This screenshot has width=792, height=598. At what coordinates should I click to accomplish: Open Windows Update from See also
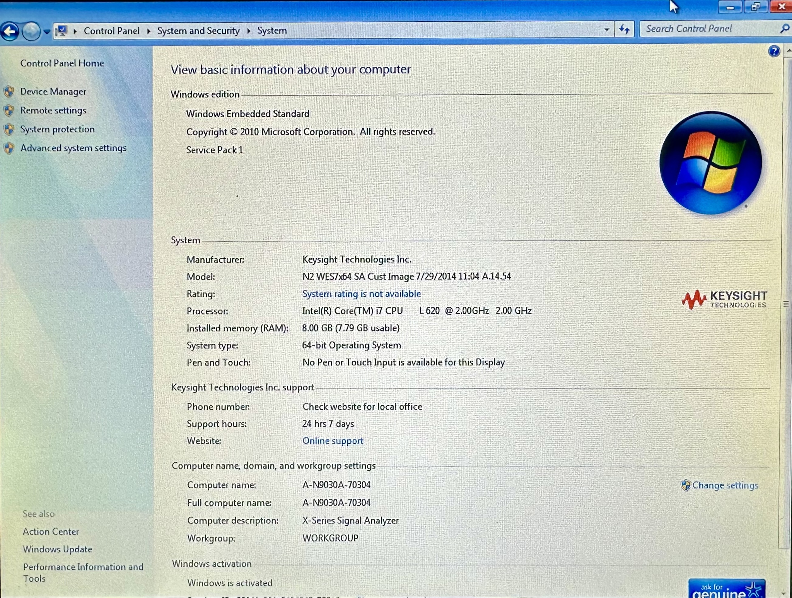click(x=57, y=549)
